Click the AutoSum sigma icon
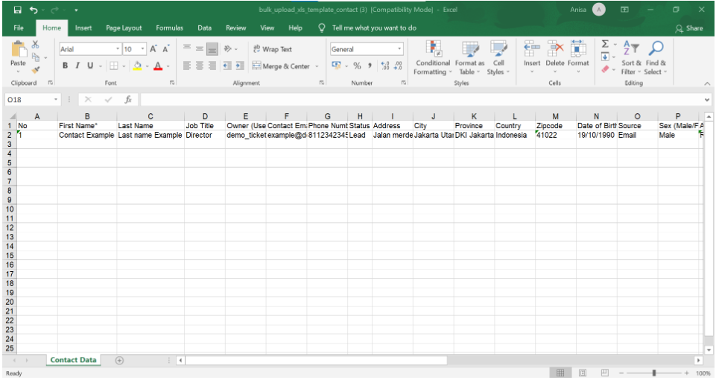 pos(605,45)
